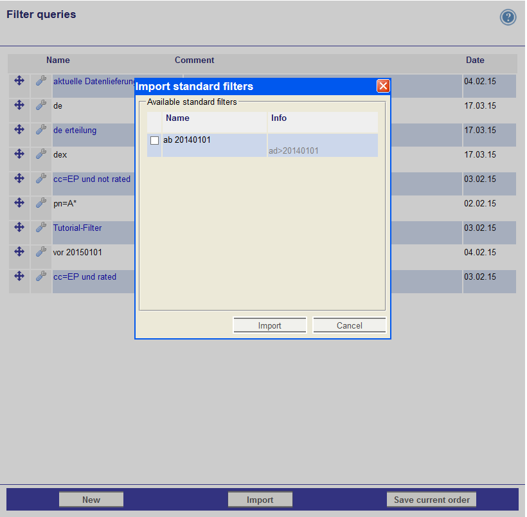
Task: Click Comment column header
Action: click(194, 60)
